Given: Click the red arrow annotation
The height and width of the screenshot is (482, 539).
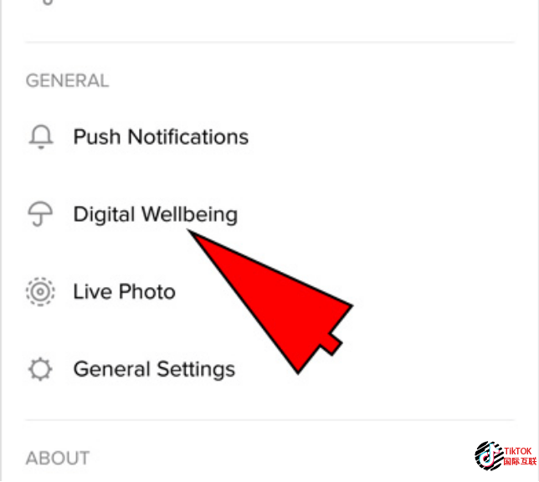Looking at the screenshot, I should click(270, 302).
